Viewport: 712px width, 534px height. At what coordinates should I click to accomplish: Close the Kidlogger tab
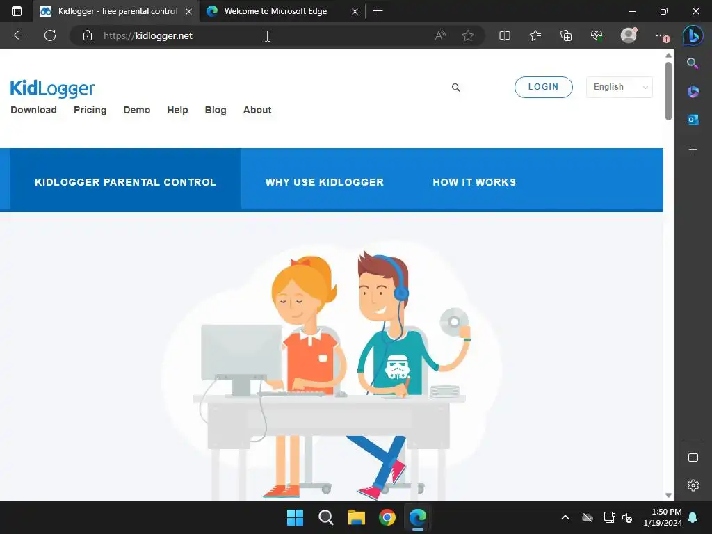click(x=188, y=11)
